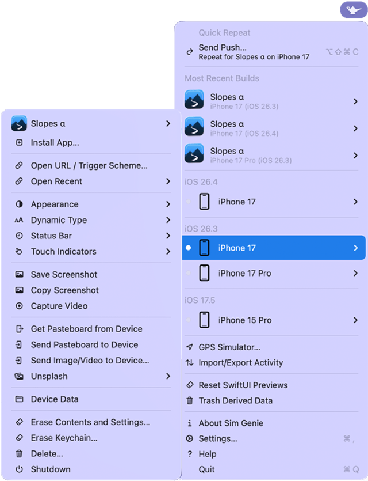368x481 pixels.
Task: Click the Slopes app icon for iPhone 17 (iOS 26.4) build
Action: [194, 126]
